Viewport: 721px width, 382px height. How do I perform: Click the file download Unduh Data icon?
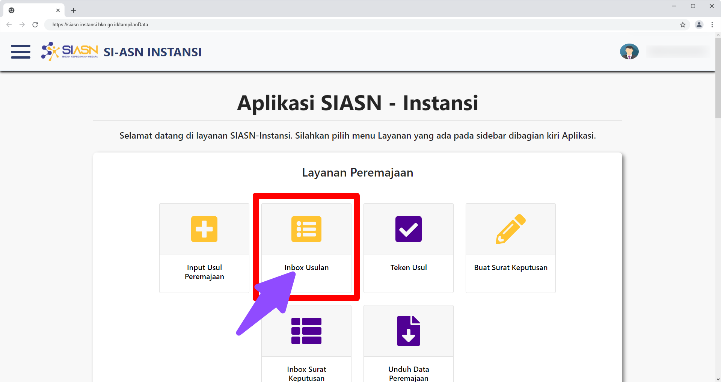click(409, 331)
